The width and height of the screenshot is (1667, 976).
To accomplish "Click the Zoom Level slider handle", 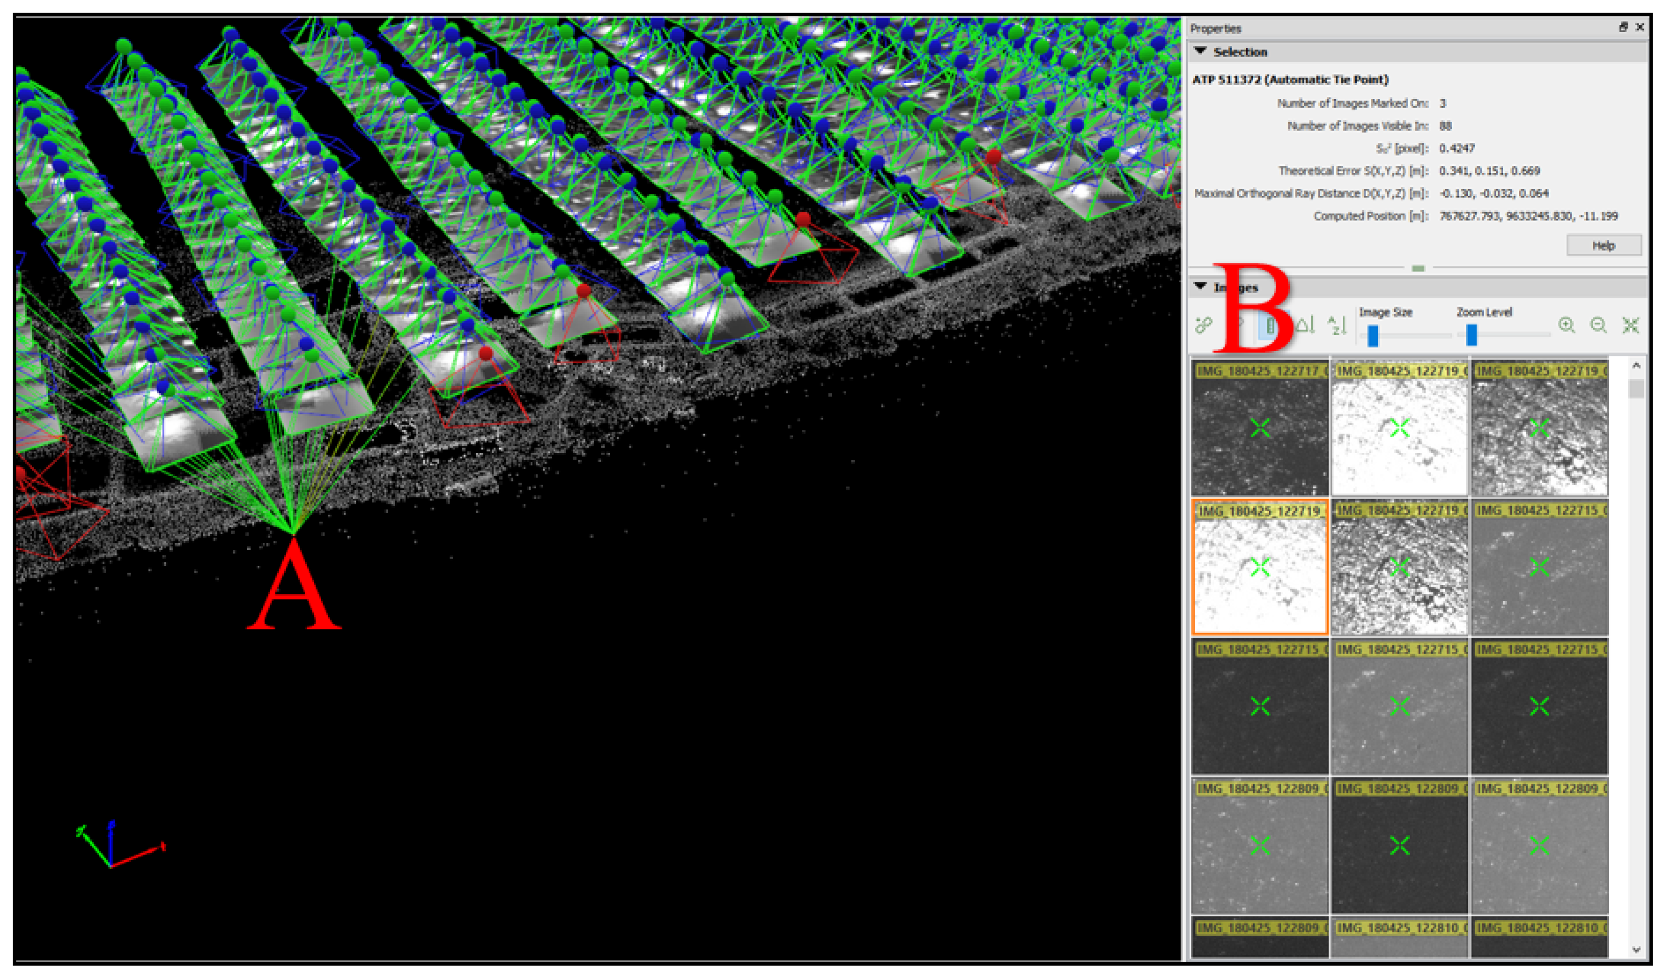I will pos(1471,335).
